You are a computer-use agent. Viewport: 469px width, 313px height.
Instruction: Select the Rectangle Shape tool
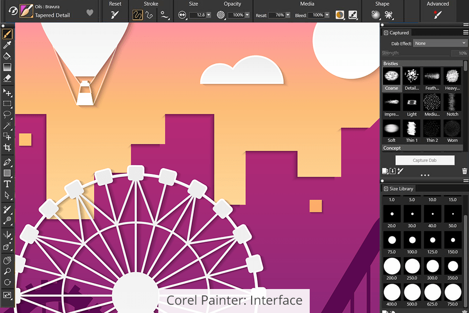(7, 173)
